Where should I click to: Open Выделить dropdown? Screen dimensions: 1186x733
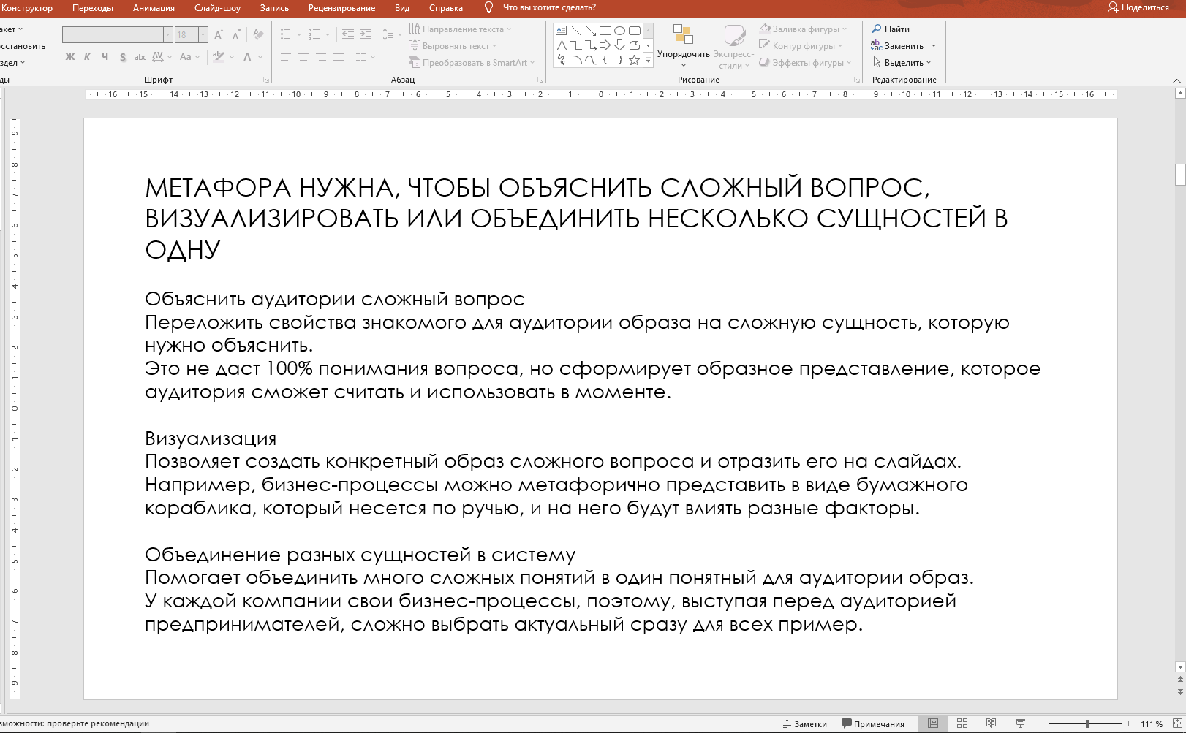pos(902,63)
